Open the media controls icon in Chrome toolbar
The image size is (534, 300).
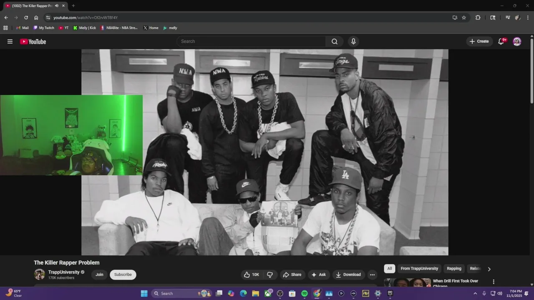point(508,17)
